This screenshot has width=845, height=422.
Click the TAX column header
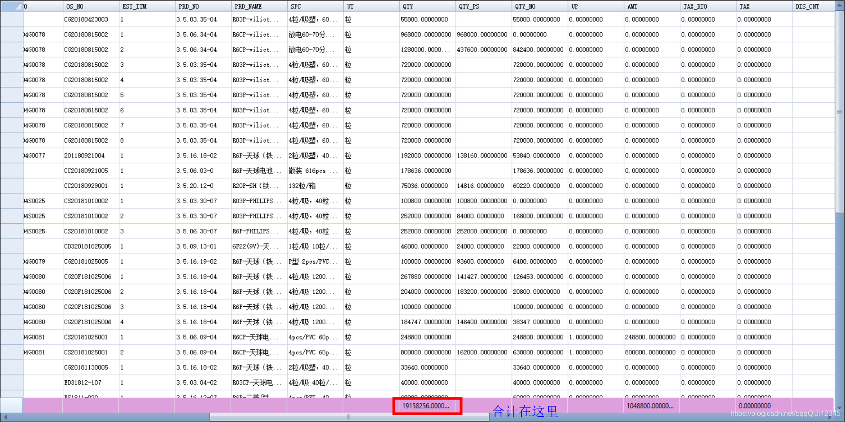764,6
